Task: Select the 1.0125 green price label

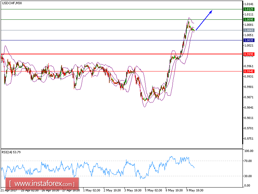Action: 249,9
